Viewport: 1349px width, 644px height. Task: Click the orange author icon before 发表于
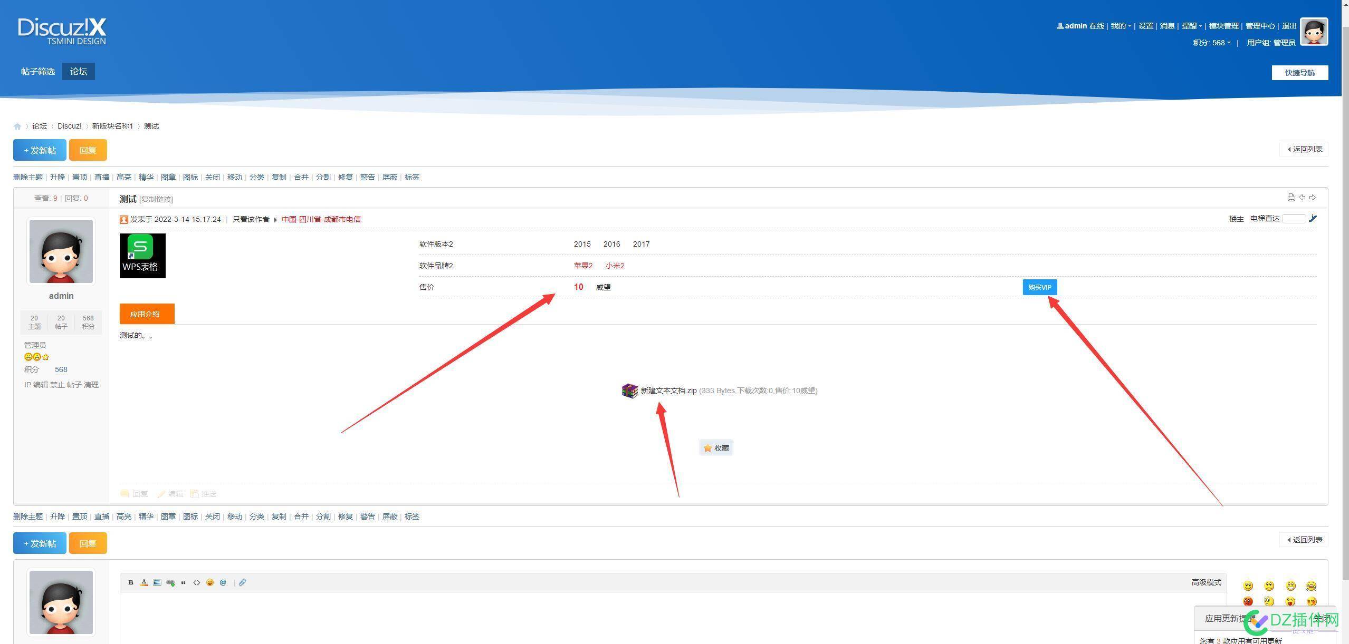coord(124,220)
